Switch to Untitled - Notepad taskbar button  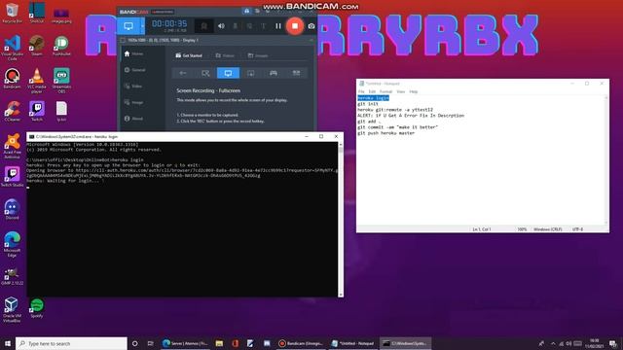(353, 343)
